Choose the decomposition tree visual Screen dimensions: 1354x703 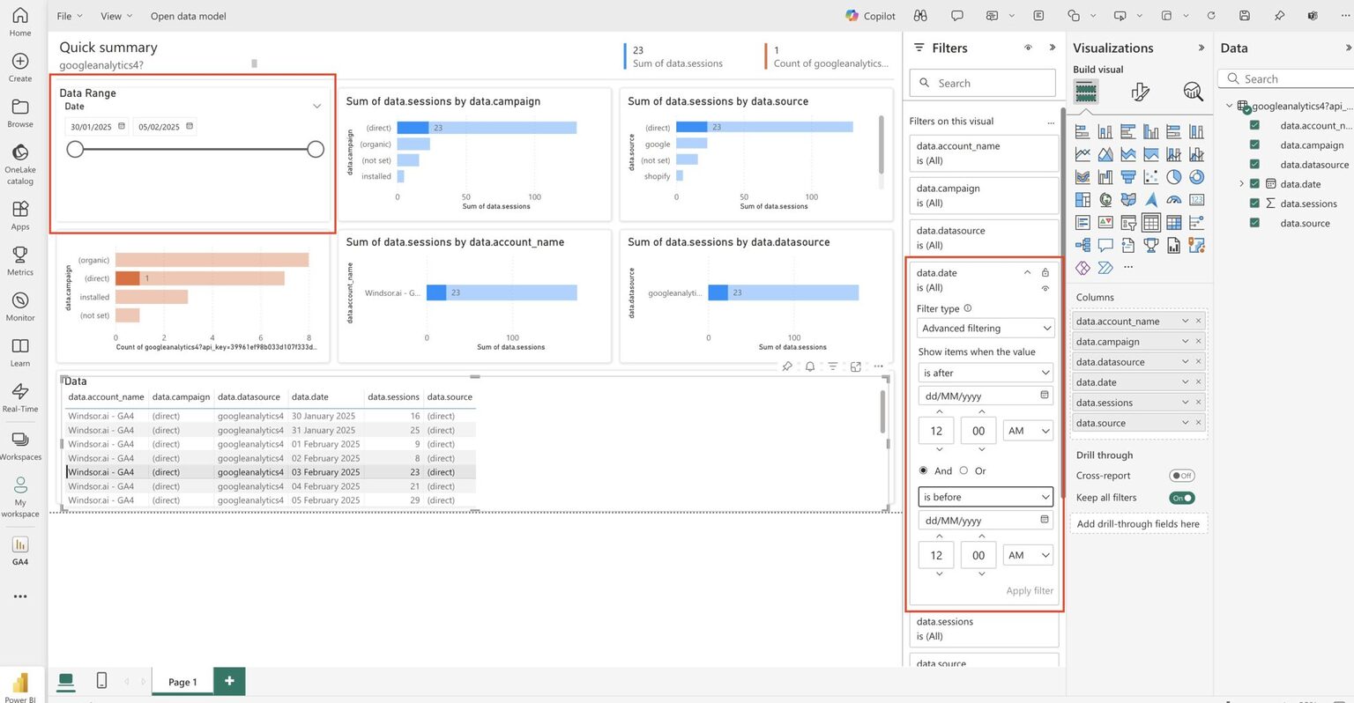(x=1082, y=245)
